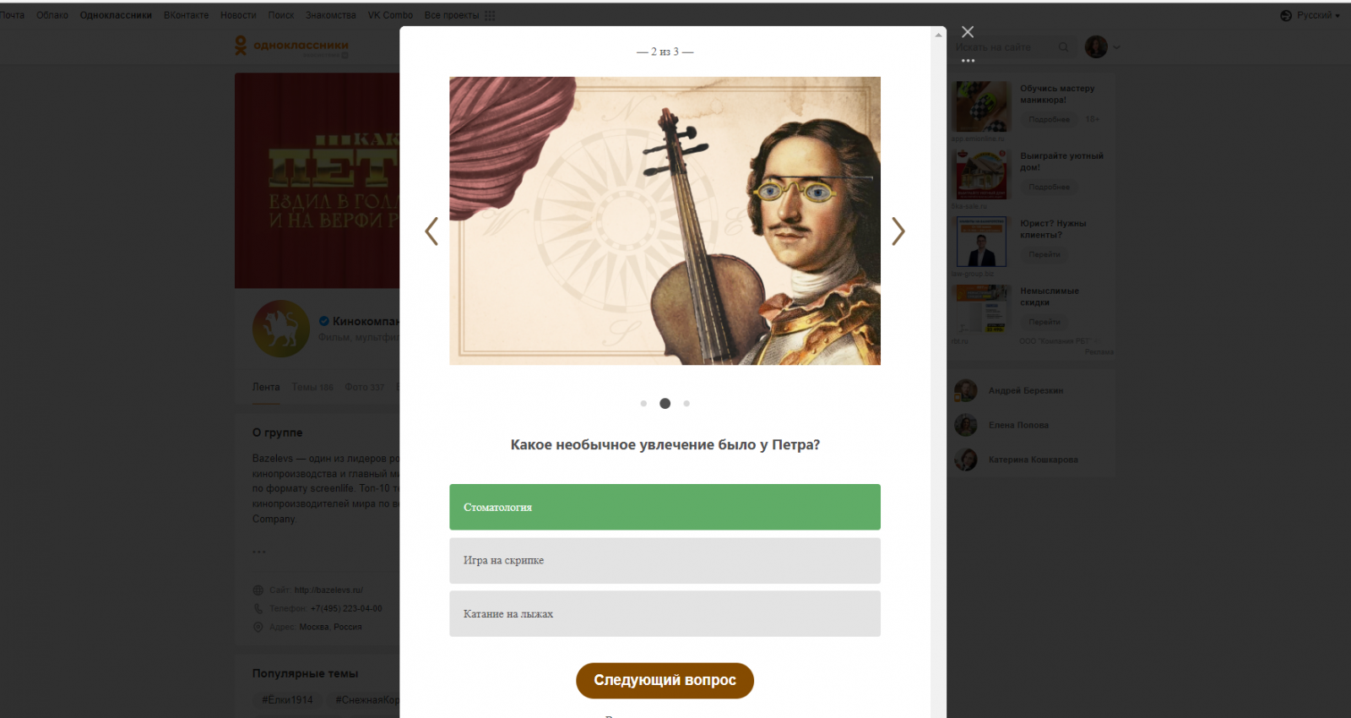Open the all projects grid icon

(x=490, y=15)
